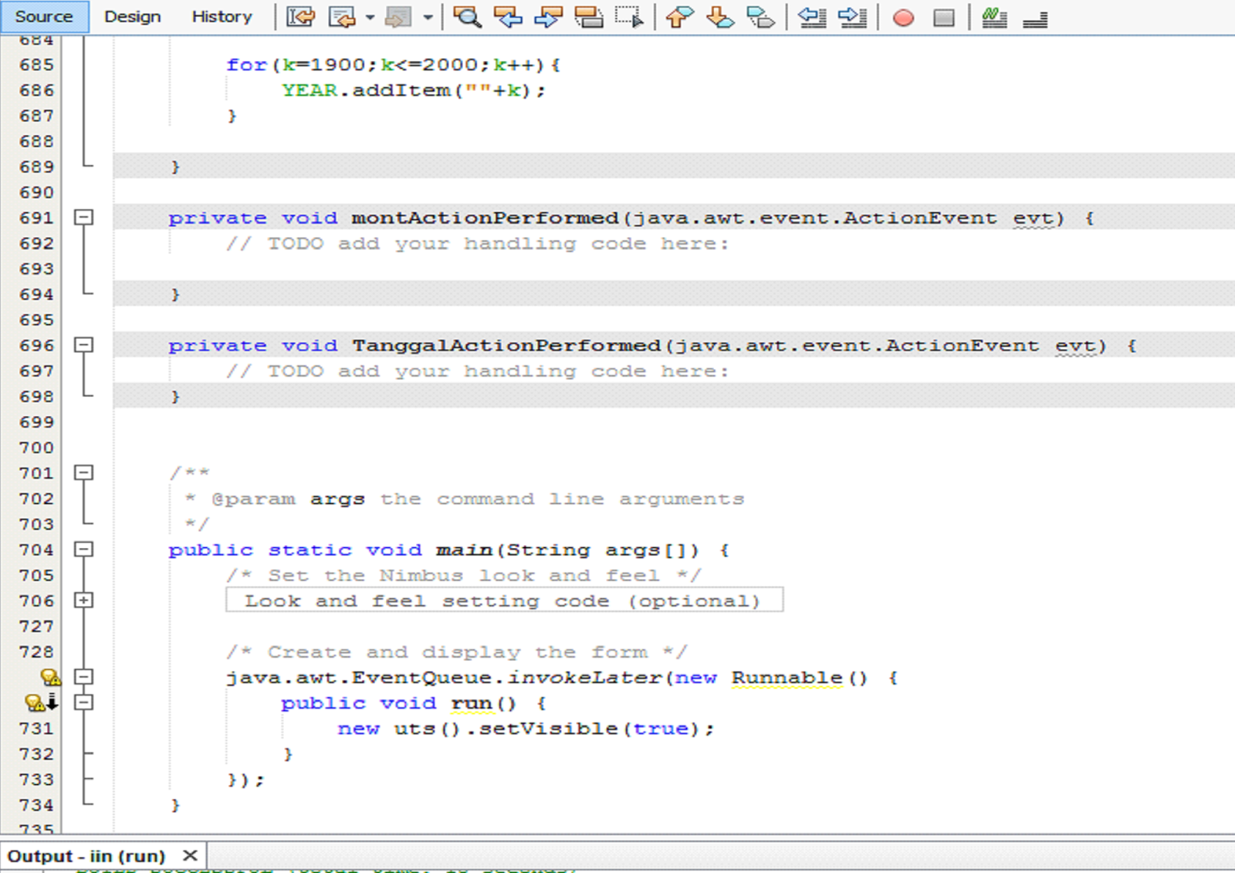The image size is (1235, 873).
Task: Toggle the Highlight Search button
Action: (x=589, y=16)
